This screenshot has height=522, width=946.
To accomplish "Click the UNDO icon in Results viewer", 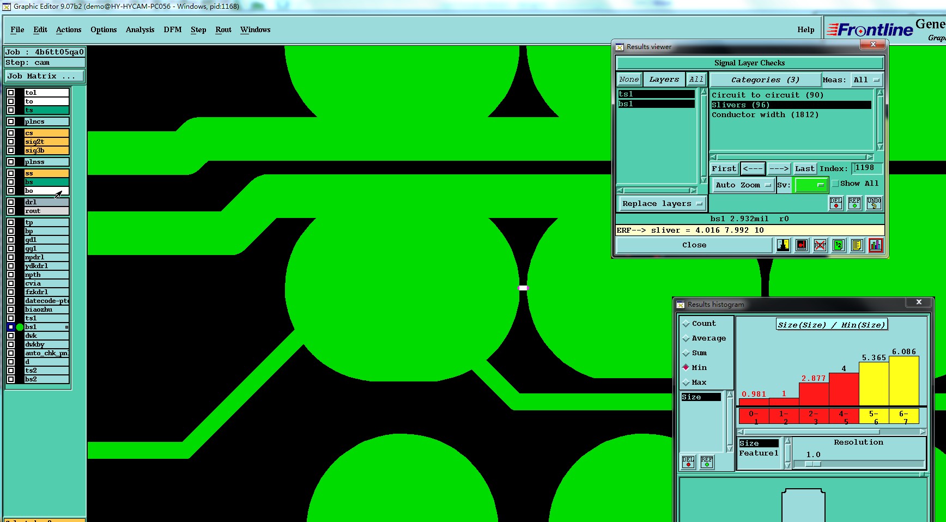I will tap(874, 203).
